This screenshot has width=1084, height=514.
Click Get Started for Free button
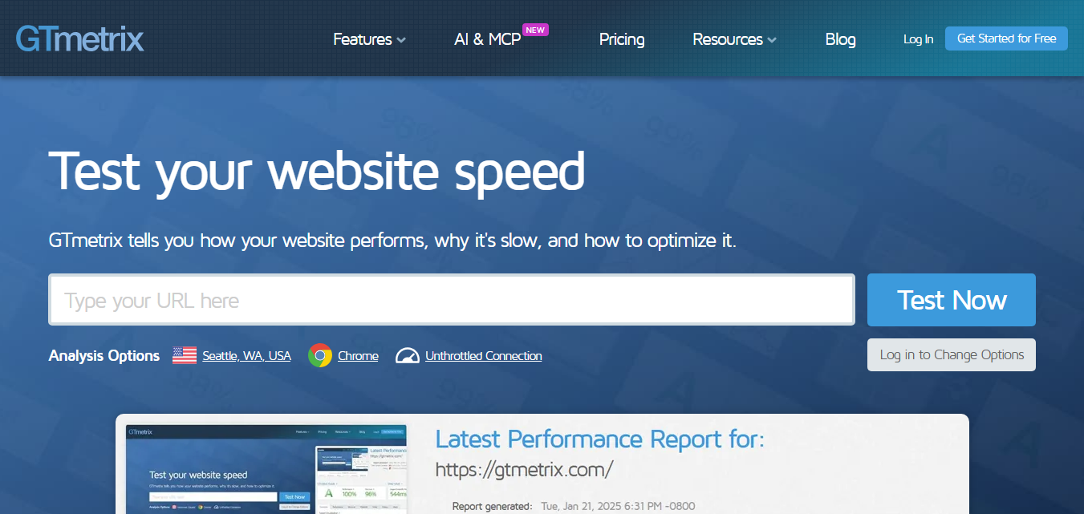(1006, 38)
